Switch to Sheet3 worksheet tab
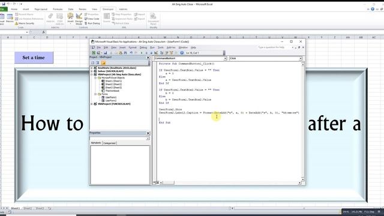The image size is (384, 216). (40, 208)
